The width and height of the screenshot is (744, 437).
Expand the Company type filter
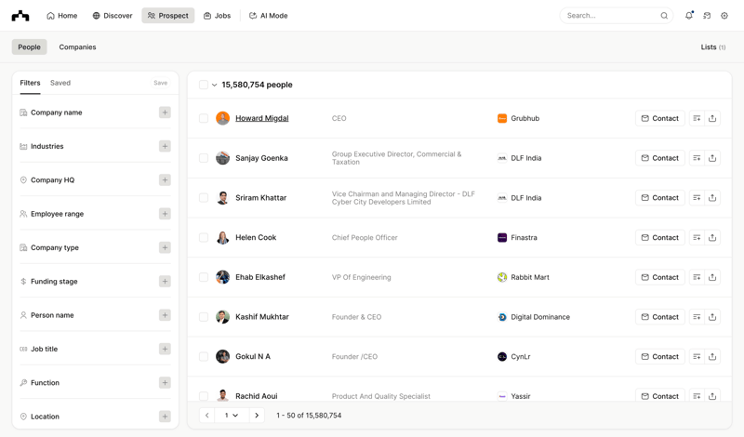[165, 247]
